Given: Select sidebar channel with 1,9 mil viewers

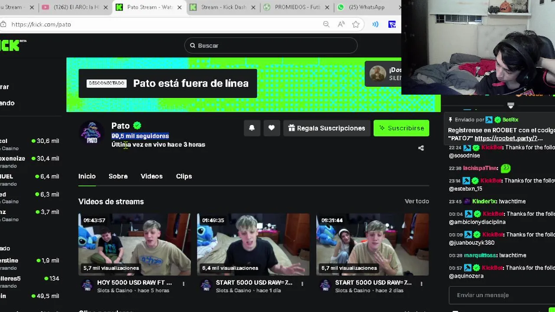Looking at the screenshot, I should click(x=29, y=264).
